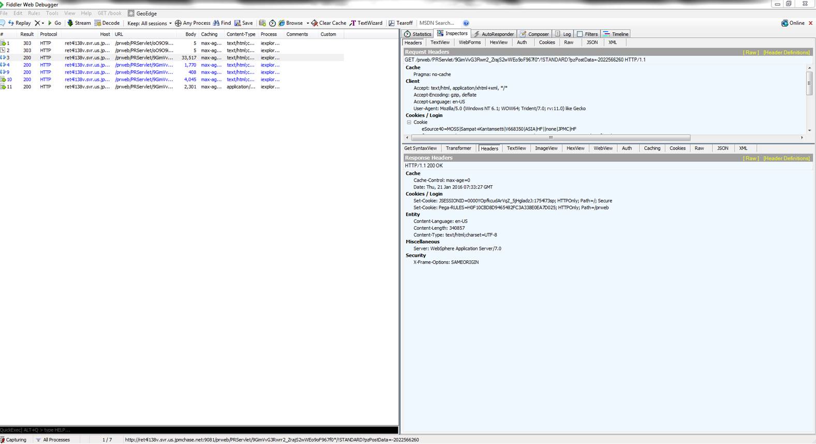Open the Keep: All sessions dropdown
Viewport: 816px width, 444px height.
coord(150,23)
